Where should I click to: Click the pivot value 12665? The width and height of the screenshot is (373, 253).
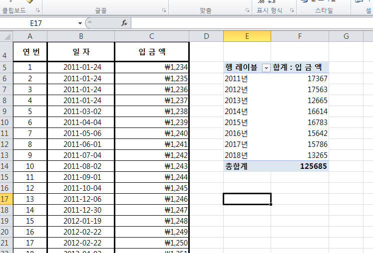(x=300, y=101)
